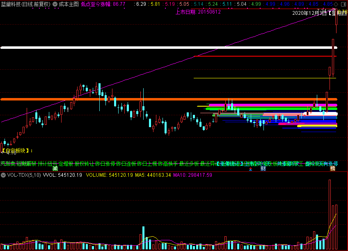The height and width of the screenshot is (251, 348).
Task: Click the 减 marker under the chart
Action: [55, 169]
